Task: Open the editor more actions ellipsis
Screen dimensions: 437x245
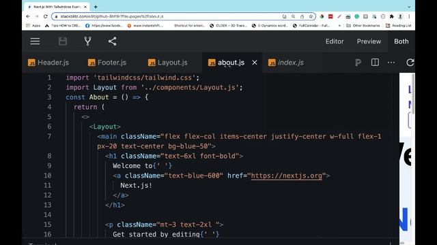Action: pyautogui.click(x=391, y=63)
